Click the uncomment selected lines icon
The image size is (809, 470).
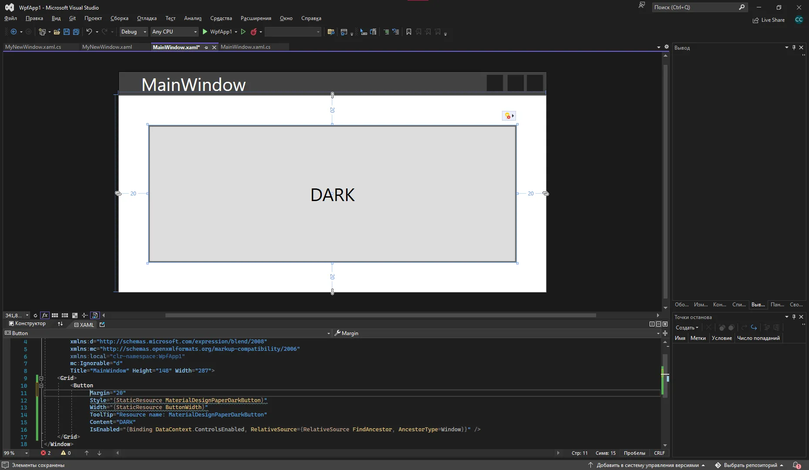[x=396, y=32]
